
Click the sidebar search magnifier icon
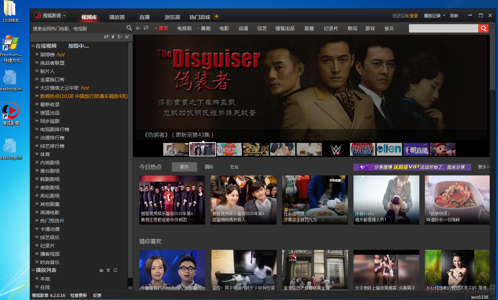coord(129,28)
